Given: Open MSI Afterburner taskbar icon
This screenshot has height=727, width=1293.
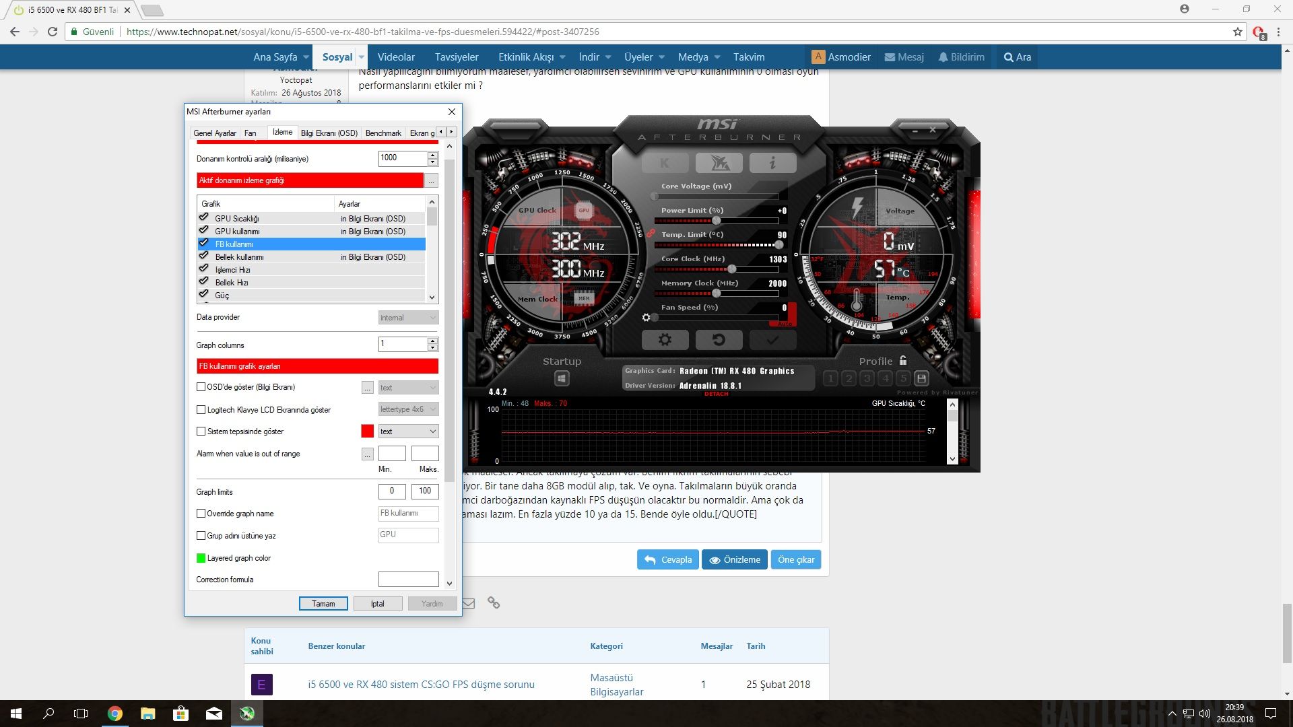Looking at the screenshot, I should [247, 714].
